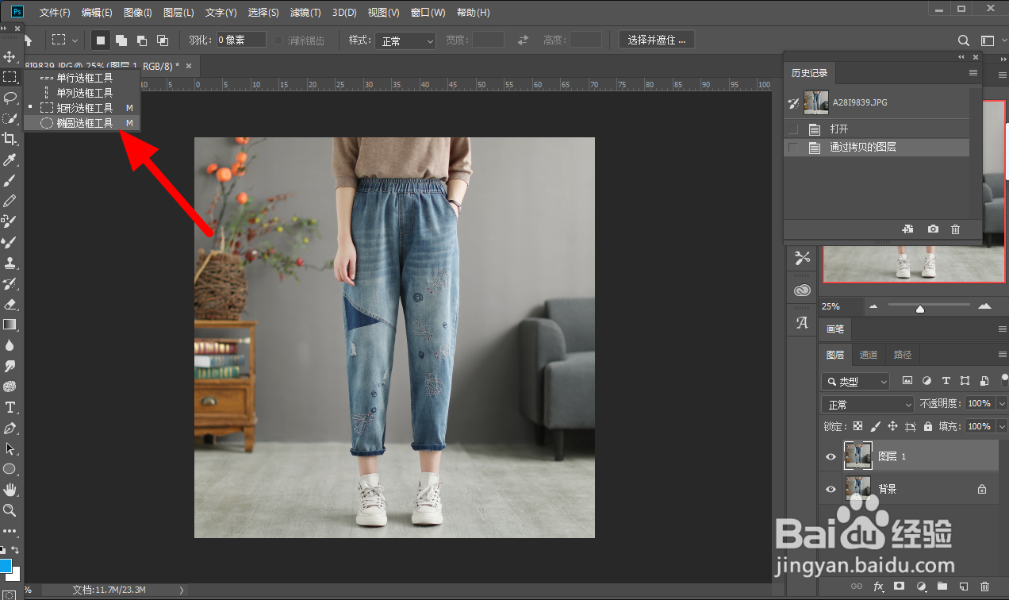Select the Path Selection tool
1009x600 pixels.
click(10, 448)
